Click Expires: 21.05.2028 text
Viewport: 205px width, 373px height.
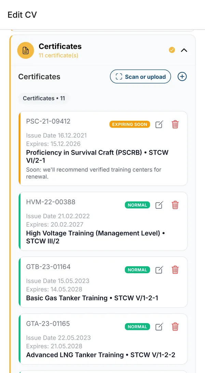(x=54, y=346)
